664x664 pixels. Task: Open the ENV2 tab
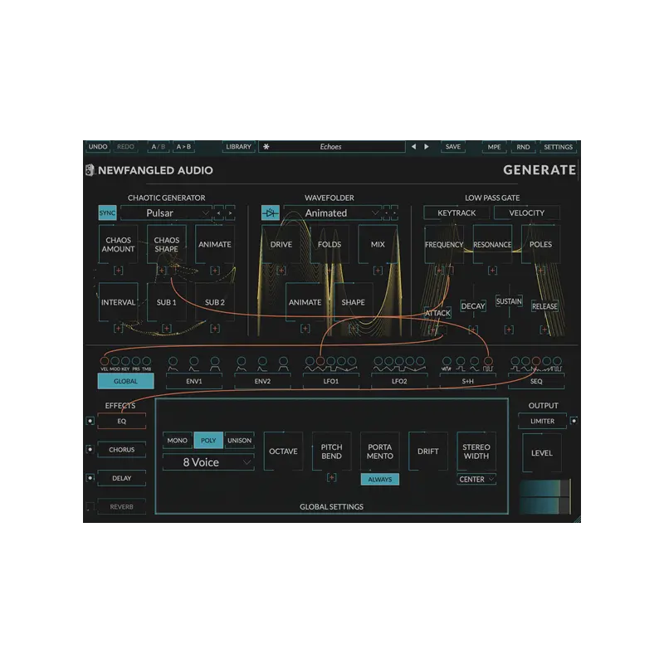coord(262,381)
